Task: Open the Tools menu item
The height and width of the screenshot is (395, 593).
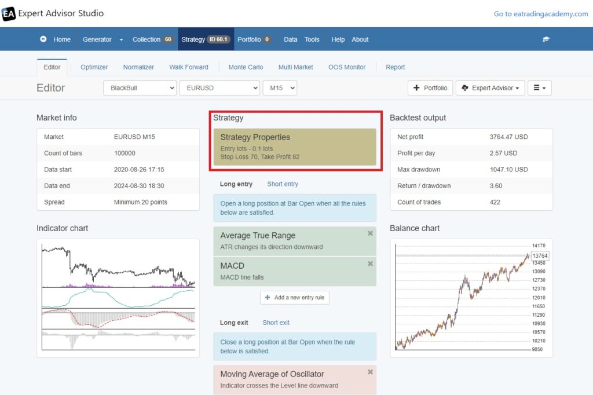Action: 312,39
